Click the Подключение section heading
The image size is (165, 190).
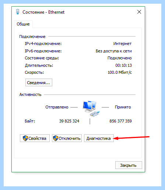coord(32,37)
